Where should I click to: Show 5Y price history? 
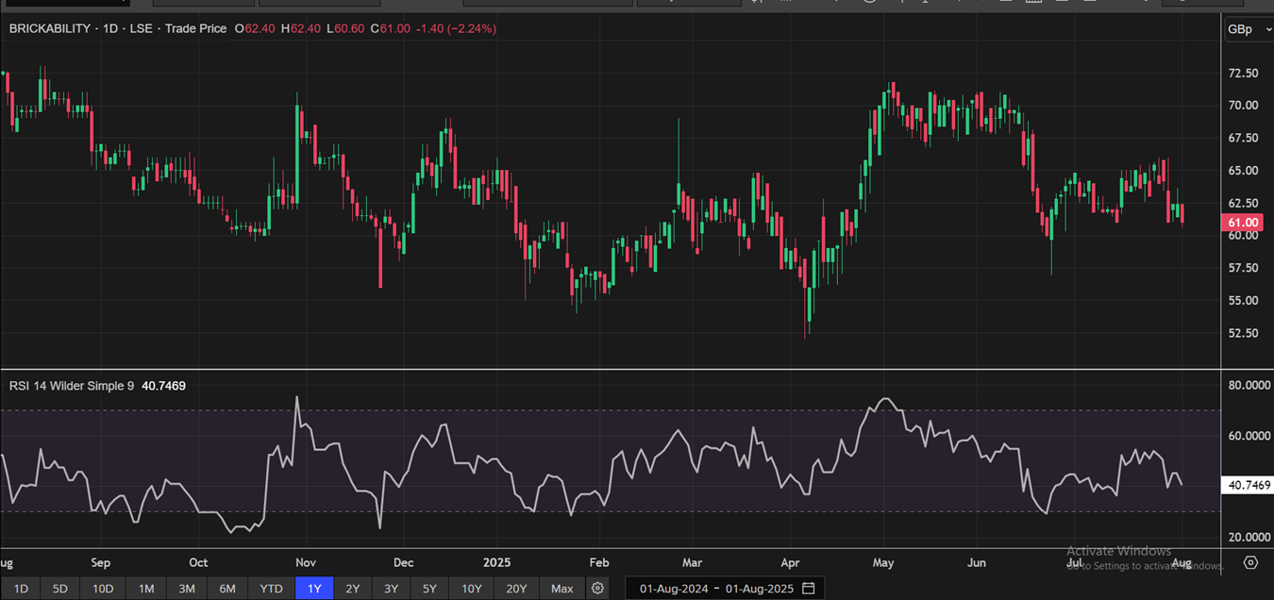(429, 589)
